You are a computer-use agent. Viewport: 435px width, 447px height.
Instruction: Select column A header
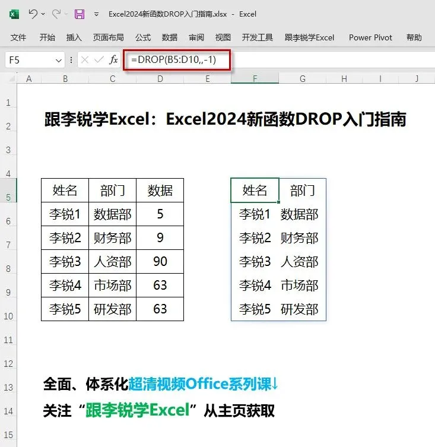[29, 79]
